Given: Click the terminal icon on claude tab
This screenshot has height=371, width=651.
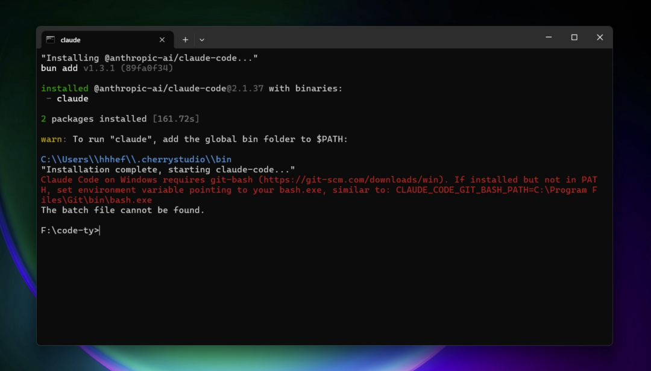Looking at the screenshot, I should [x=51, y=40].
